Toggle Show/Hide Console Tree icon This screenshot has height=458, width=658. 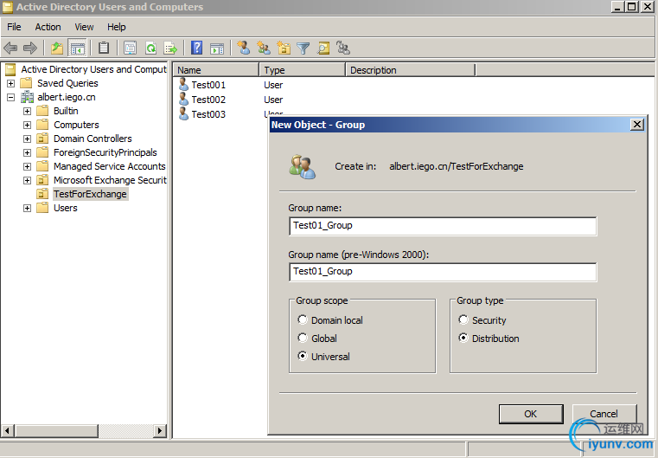click(x=77, y=48)
